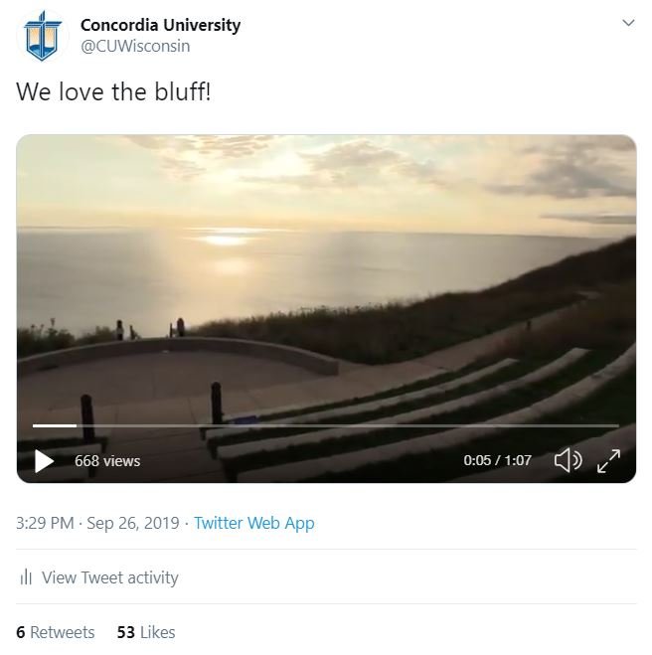Click the 0:05 elapsed time label
This screenshot has width=652, height=655.
point(478,461)
